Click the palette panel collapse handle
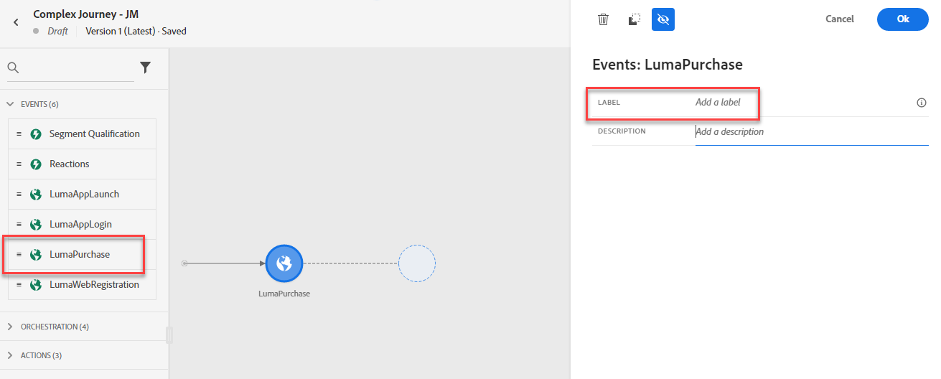 169,335
